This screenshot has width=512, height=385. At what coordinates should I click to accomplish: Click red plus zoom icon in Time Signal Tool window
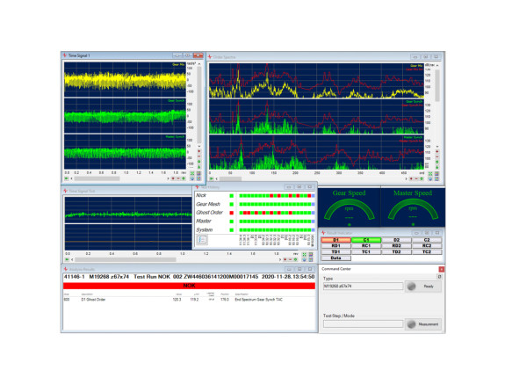[285, 259]
